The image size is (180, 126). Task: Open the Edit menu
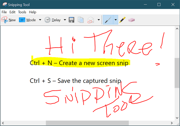[x=12, y=12]
